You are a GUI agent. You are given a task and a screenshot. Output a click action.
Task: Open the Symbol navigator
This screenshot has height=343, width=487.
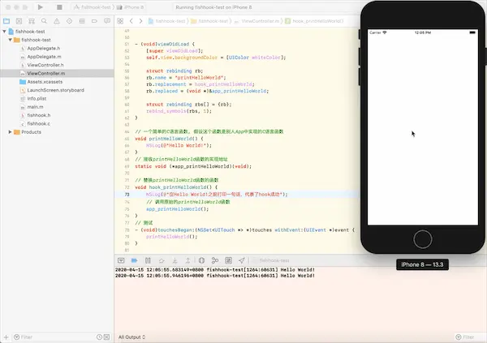32,21
